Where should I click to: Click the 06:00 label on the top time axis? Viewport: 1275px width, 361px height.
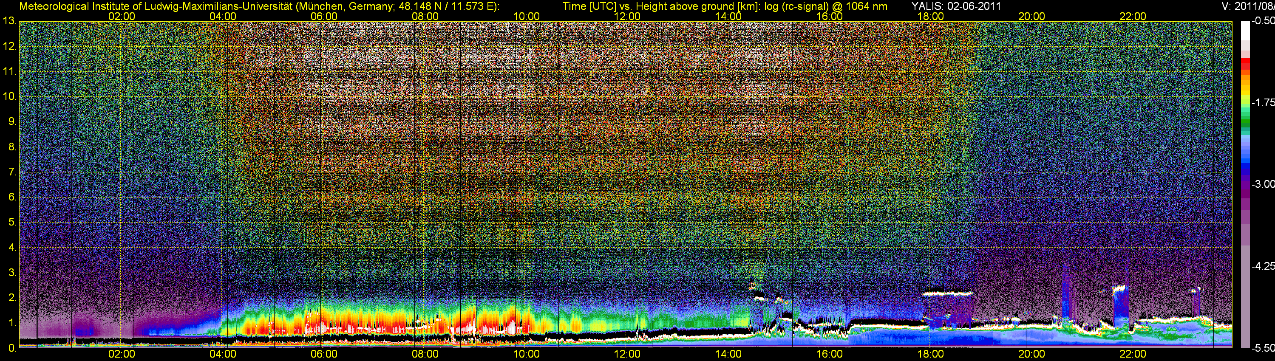[x=324, y=16]
